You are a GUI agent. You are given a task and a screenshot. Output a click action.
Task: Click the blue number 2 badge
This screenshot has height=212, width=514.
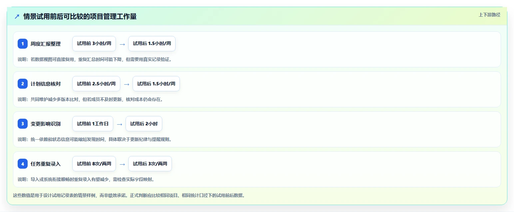point(23,84)
